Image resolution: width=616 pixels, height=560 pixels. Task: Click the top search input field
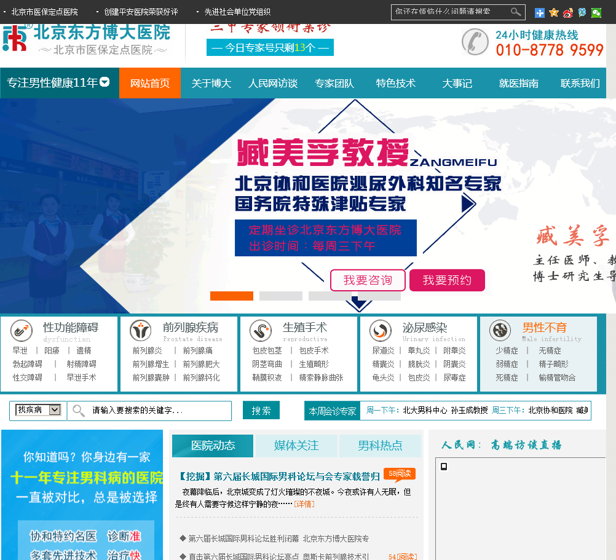[451, 12]
